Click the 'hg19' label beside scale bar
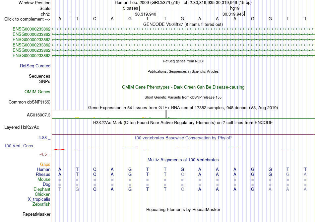The image size is (315, 222). (x=235, y=8)
